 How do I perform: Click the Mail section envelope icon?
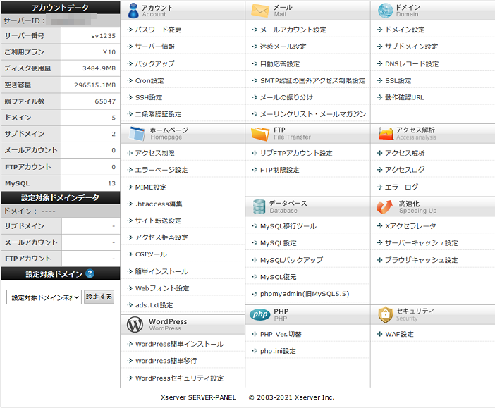260,11
